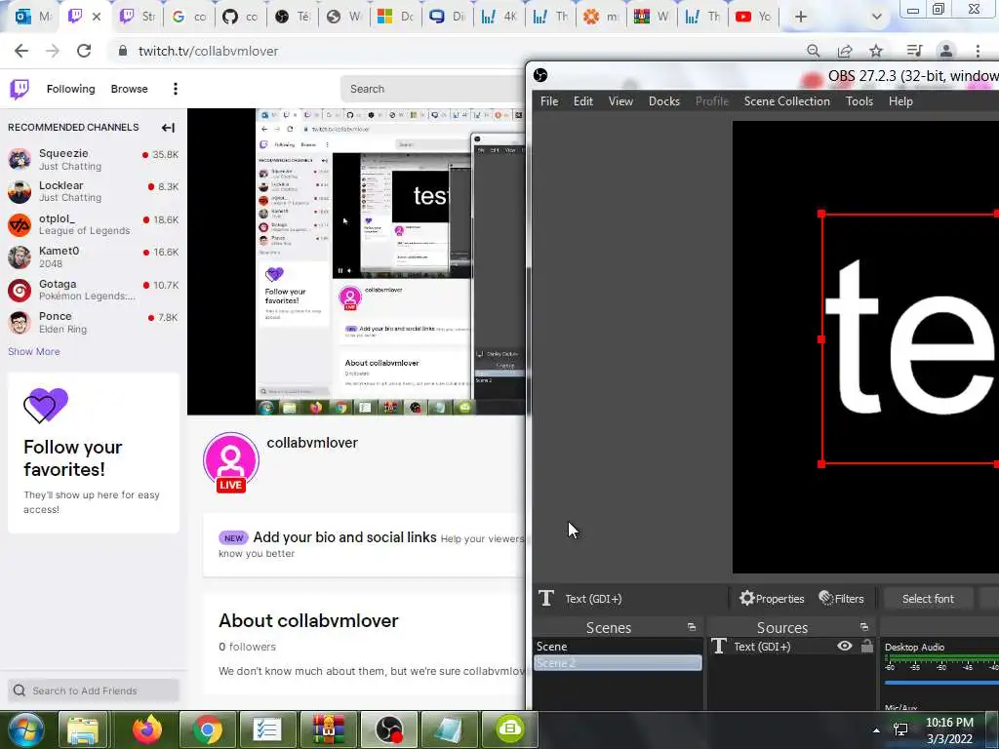
Task: Open Firefox from the taskbar
Action: (147, 729)
